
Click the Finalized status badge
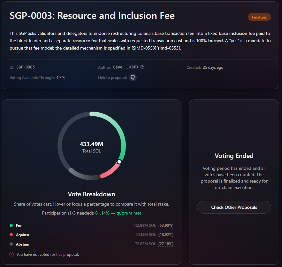[x=260, y=17]
